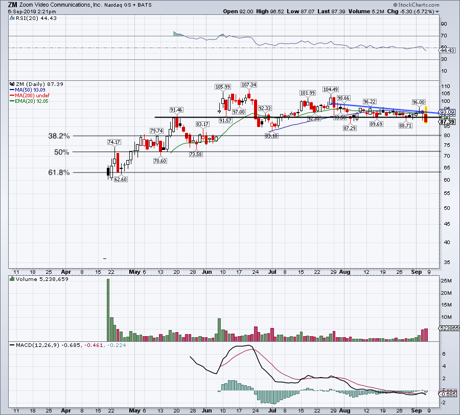This screenshot has width=460, height=415.
Task: Click the Volume histogram legend icon
Action: click(x=12, y=279)
